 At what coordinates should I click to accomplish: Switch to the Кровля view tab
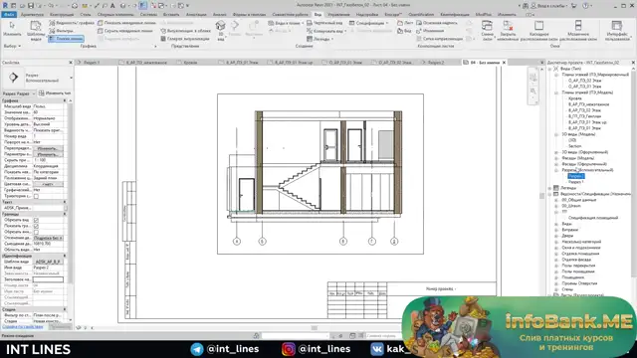[190, 63]
